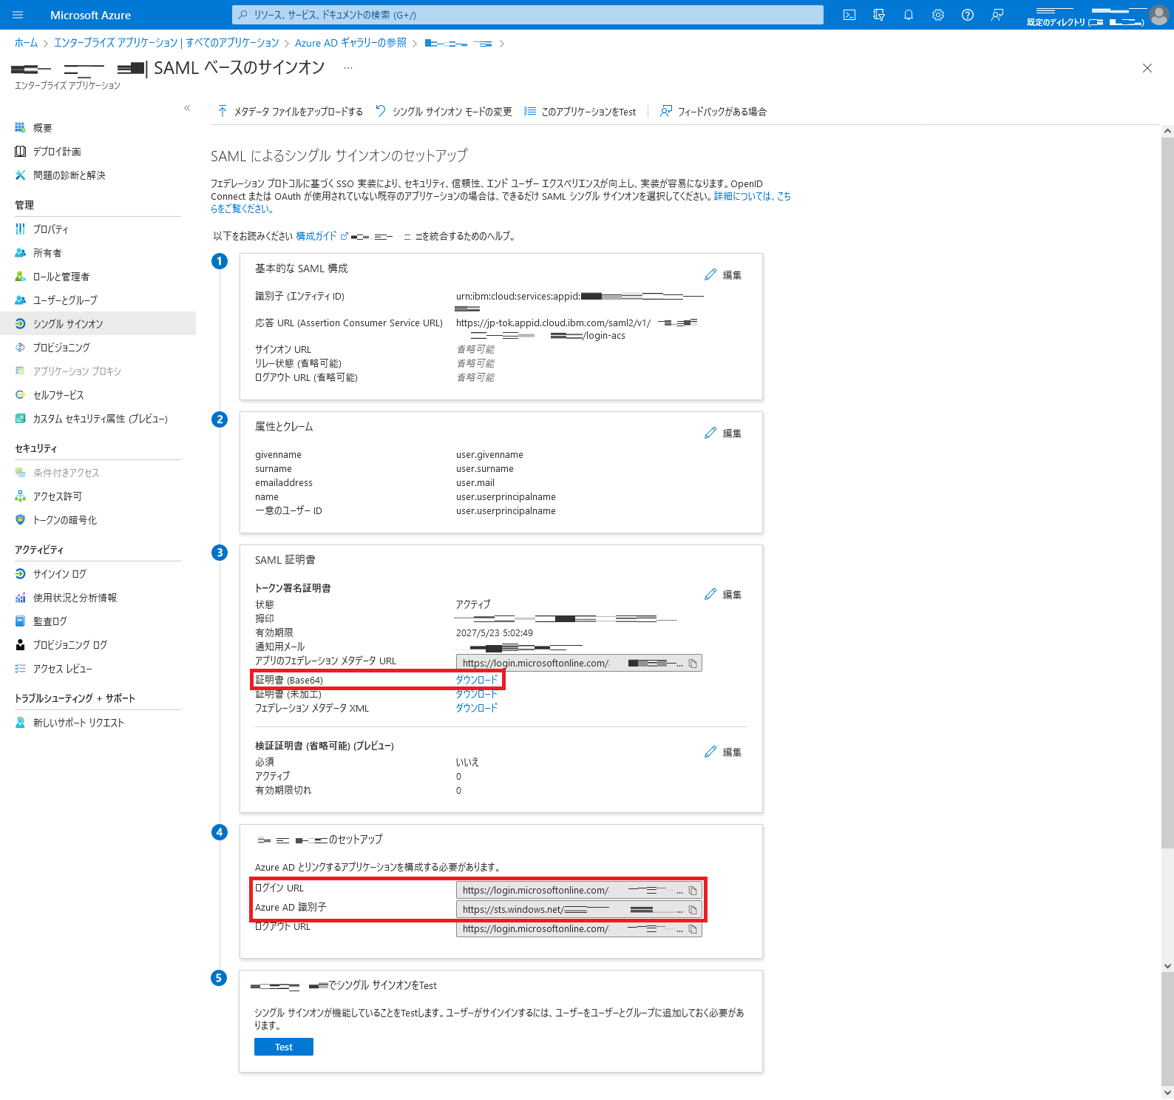Open the settings gear in header
Screen dimensions: 1174x1100
coord(938,15)
